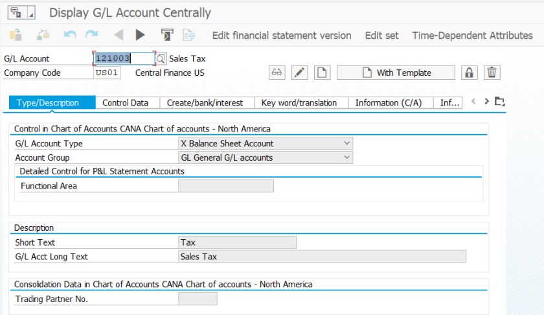This screenshot has width=544, height=315.
Task: Click the Display glasses icon
Action: 277,73
